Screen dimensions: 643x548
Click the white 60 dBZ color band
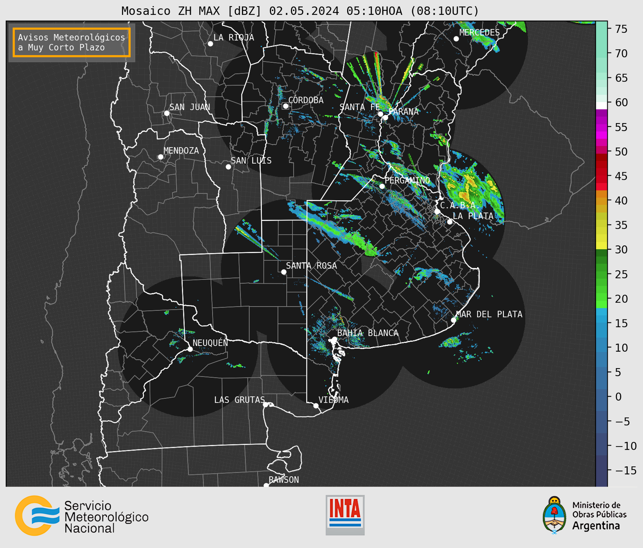601,106
